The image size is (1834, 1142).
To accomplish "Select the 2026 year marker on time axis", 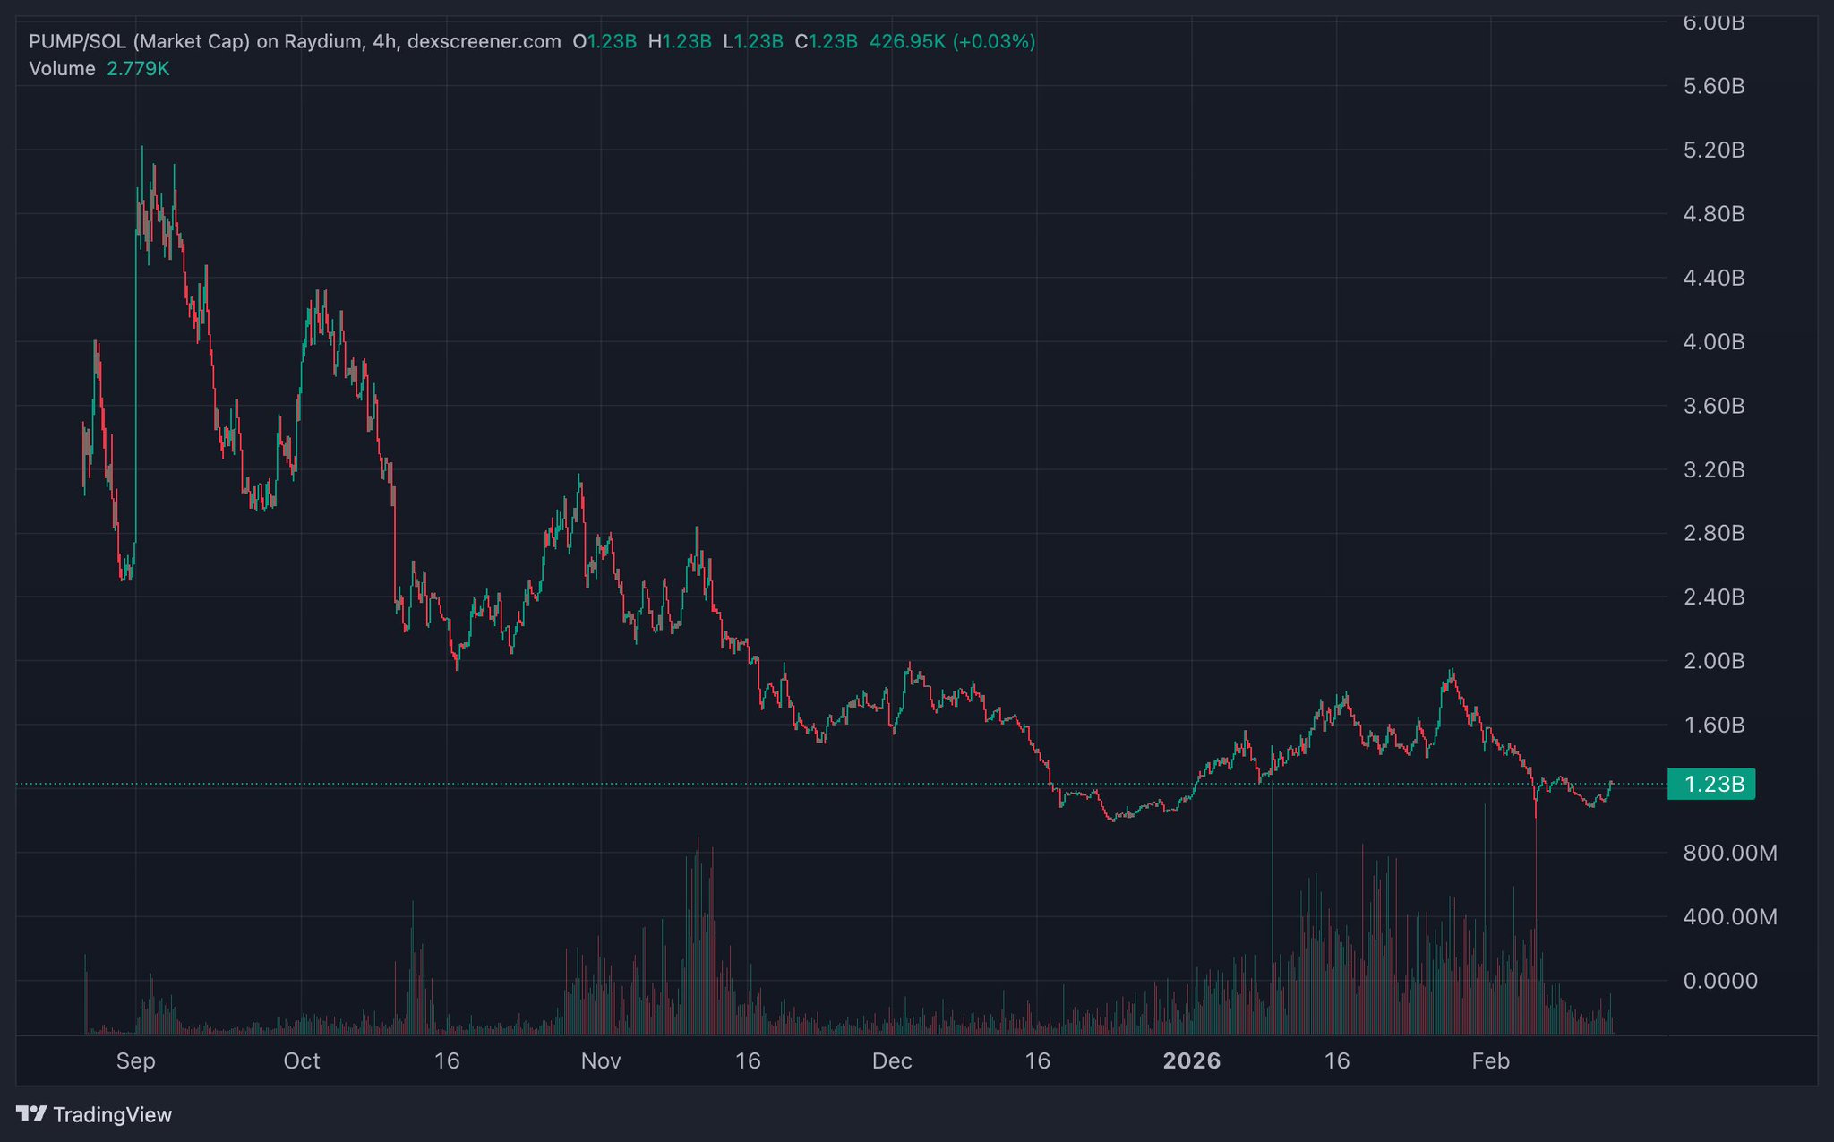I will (1191, 1061).
